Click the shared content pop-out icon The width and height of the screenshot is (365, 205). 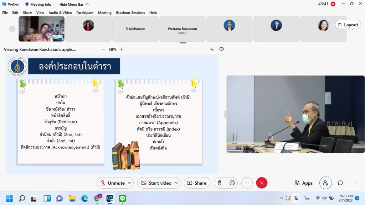pos(221,49)
